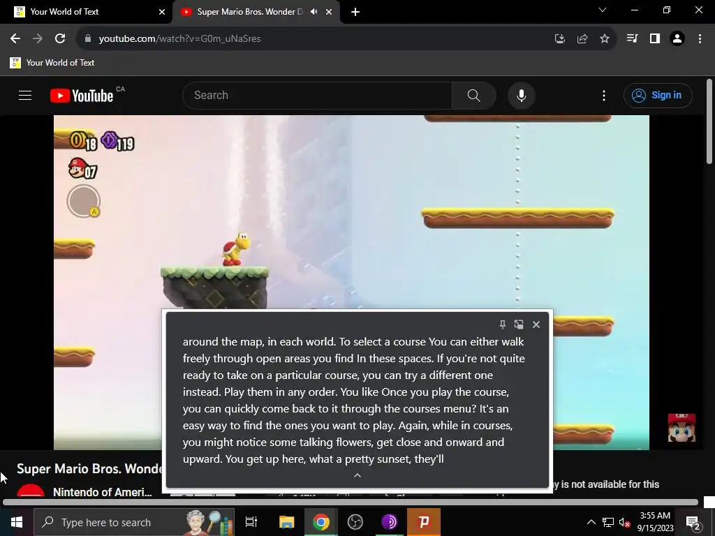715x536 pixels.
Task: Click the page vertical scrollbar
Action: (709, 121)
